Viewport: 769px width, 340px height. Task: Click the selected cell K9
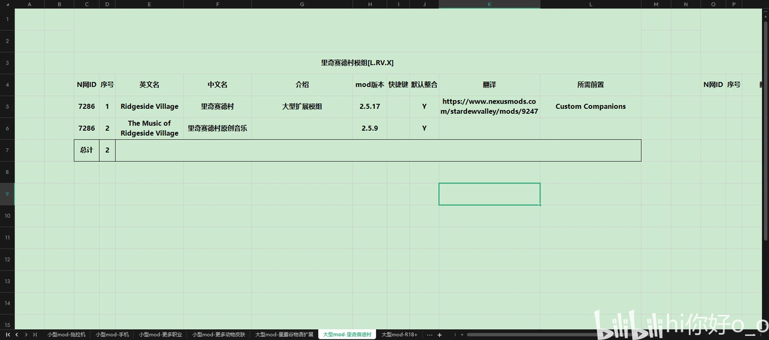pyautogui.click(x=490, y=194)
